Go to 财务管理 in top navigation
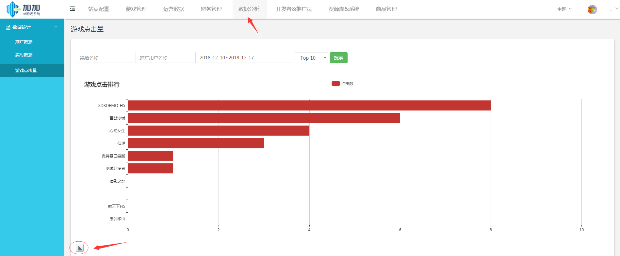The width and height of the screenshot is (620, 256). tap(211, 9)
